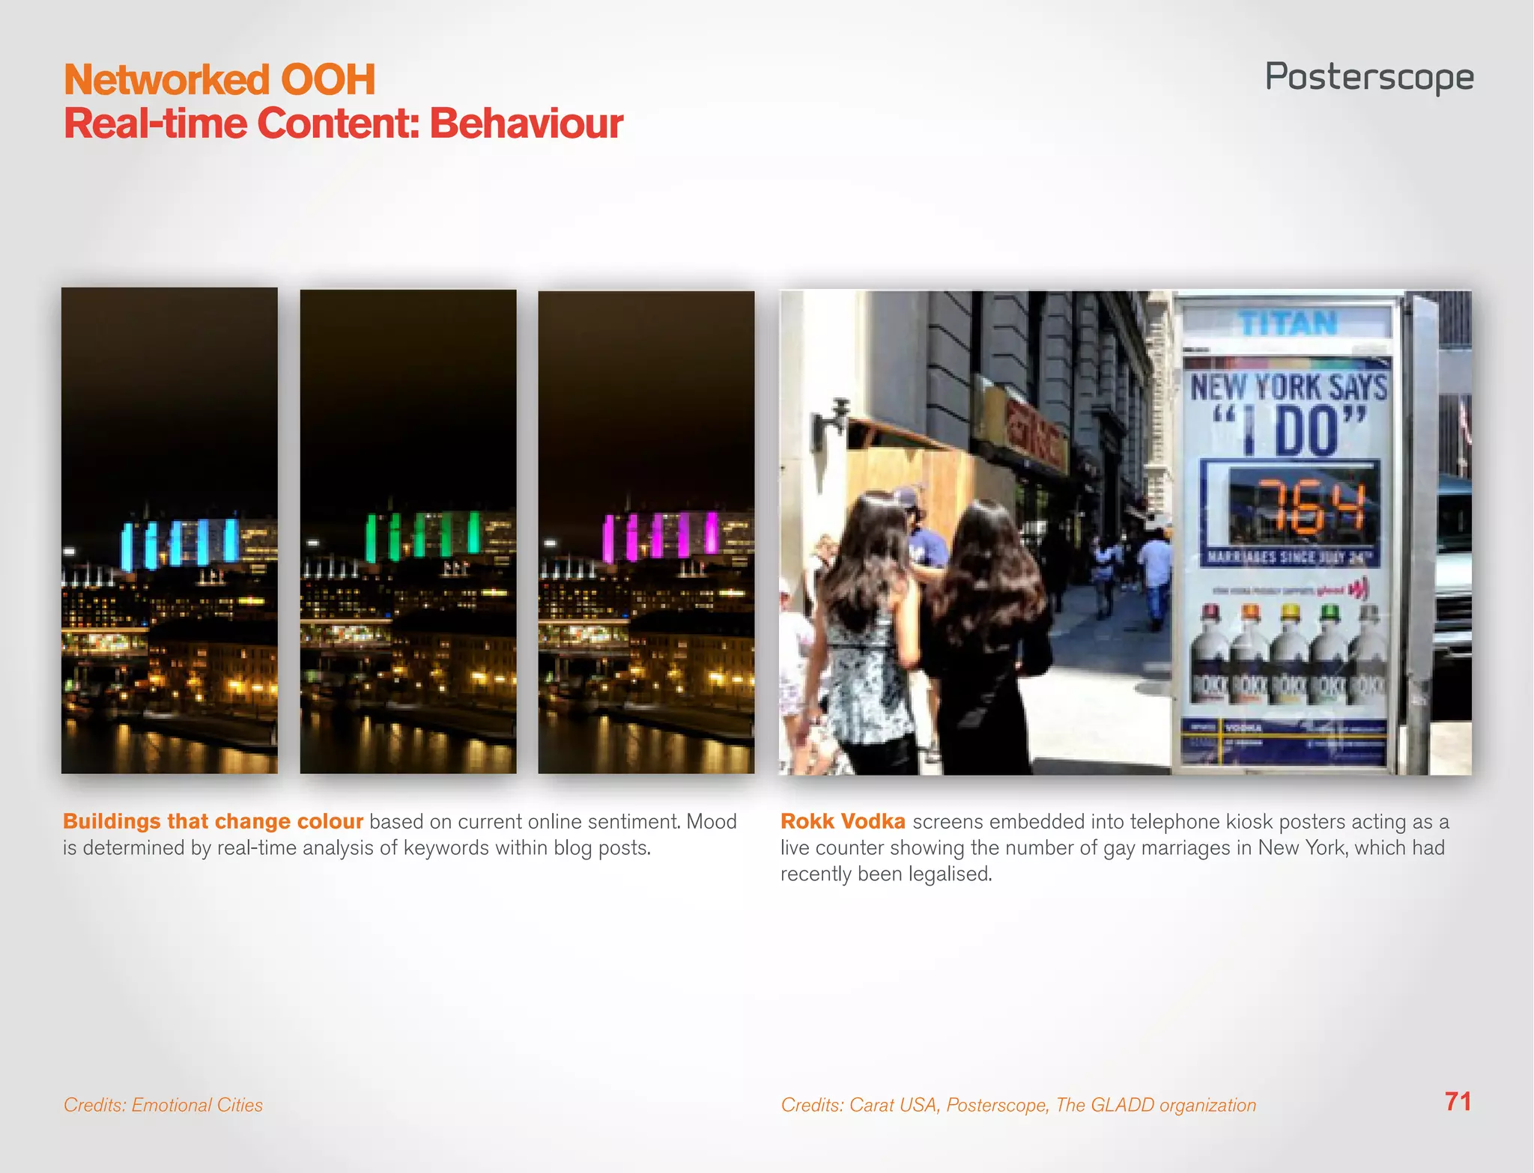This screenshot has width=1534, height=1173.
Task: Click 'Credits: Emotional Cities' footer
Action: [x=163, y=1105]
